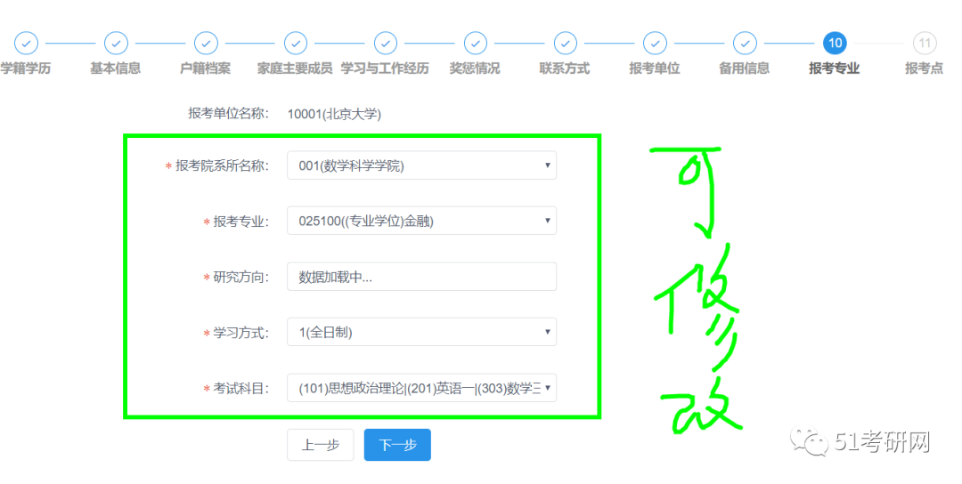This screenshot has width=962, height=484.
Task: Open the 报考院系所名称 dropdown
Action: pyautogui.click(x=421, y=165)
